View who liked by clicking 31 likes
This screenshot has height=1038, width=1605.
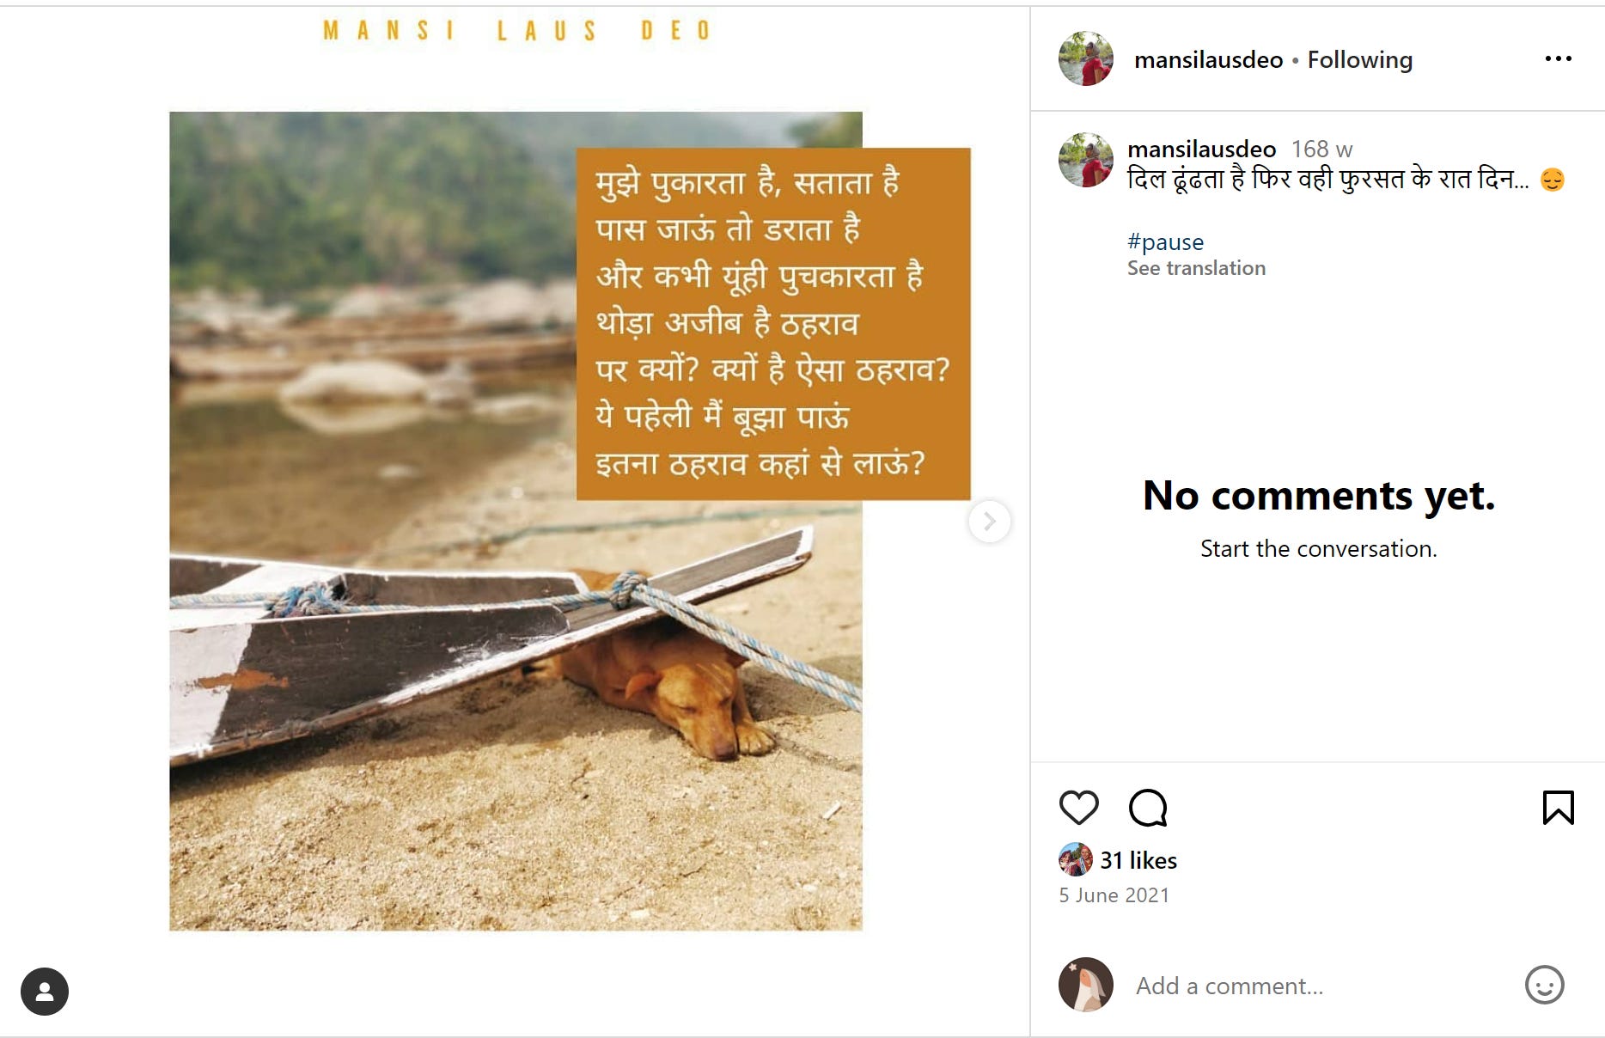tap(1138, 859)
